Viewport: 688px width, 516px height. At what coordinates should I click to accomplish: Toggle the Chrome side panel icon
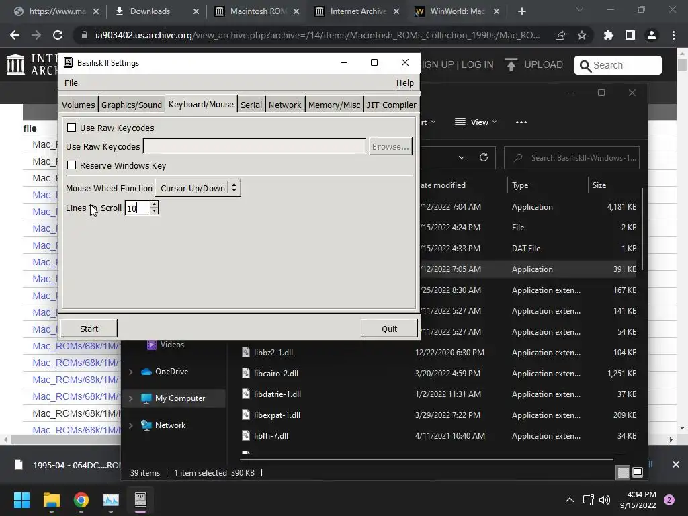pos(630,35)
